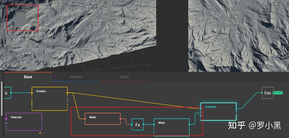Click input port of Fx node before Warp
Screen dimensions: 289x138
coord(132,125)
